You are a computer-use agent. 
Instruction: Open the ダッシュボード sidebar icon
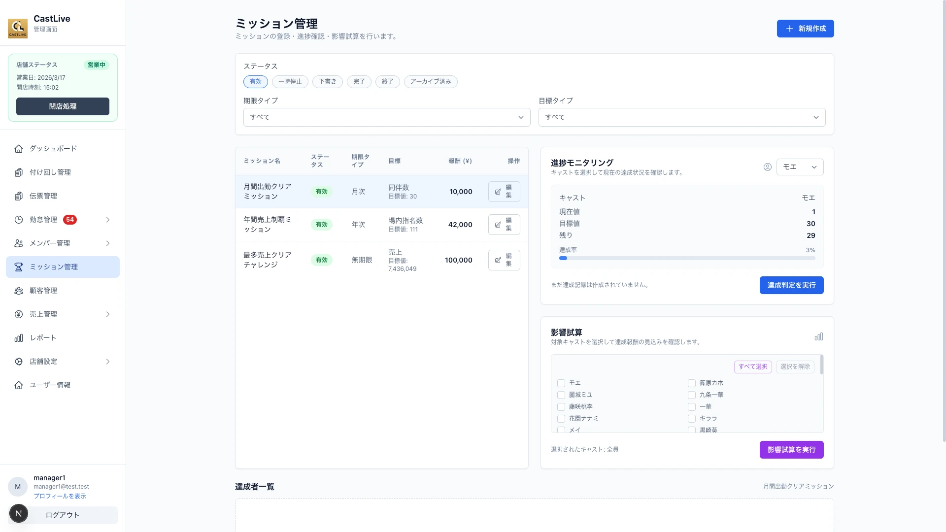[18, 148]
